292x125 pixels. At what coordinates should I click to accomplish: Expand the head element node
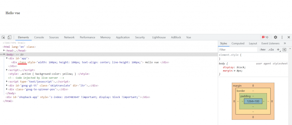(4, 51)
